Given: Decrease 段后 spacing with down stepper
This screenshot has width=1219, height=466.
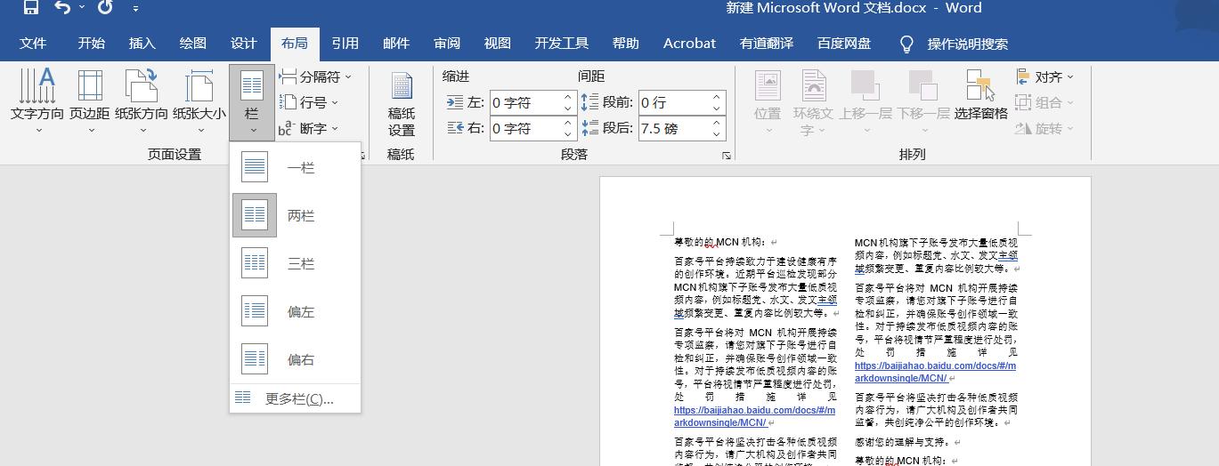Looking at the screenshot, I should click(717, 134).
